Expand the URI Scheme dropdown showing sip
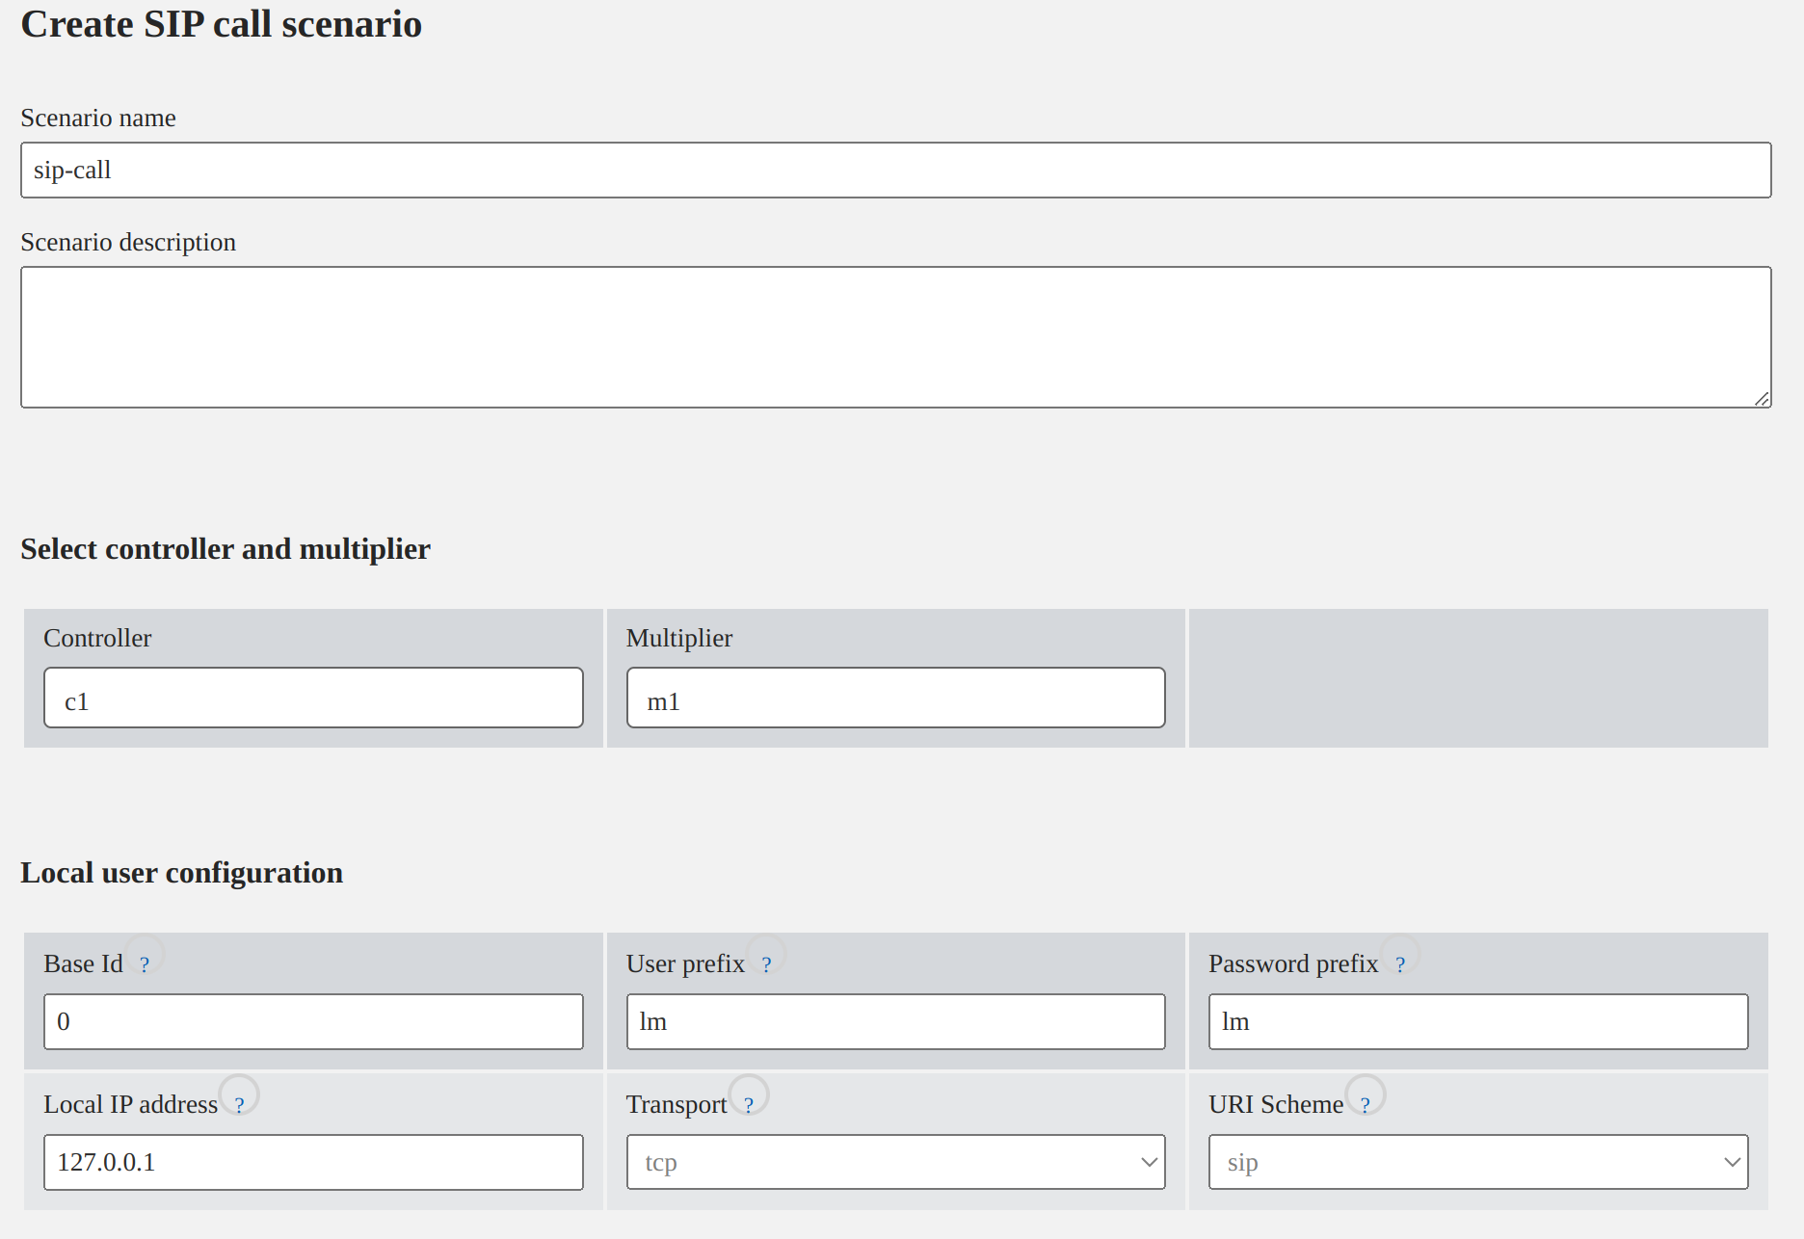The image size is (1804, 1239). tap(1477, 1162)
